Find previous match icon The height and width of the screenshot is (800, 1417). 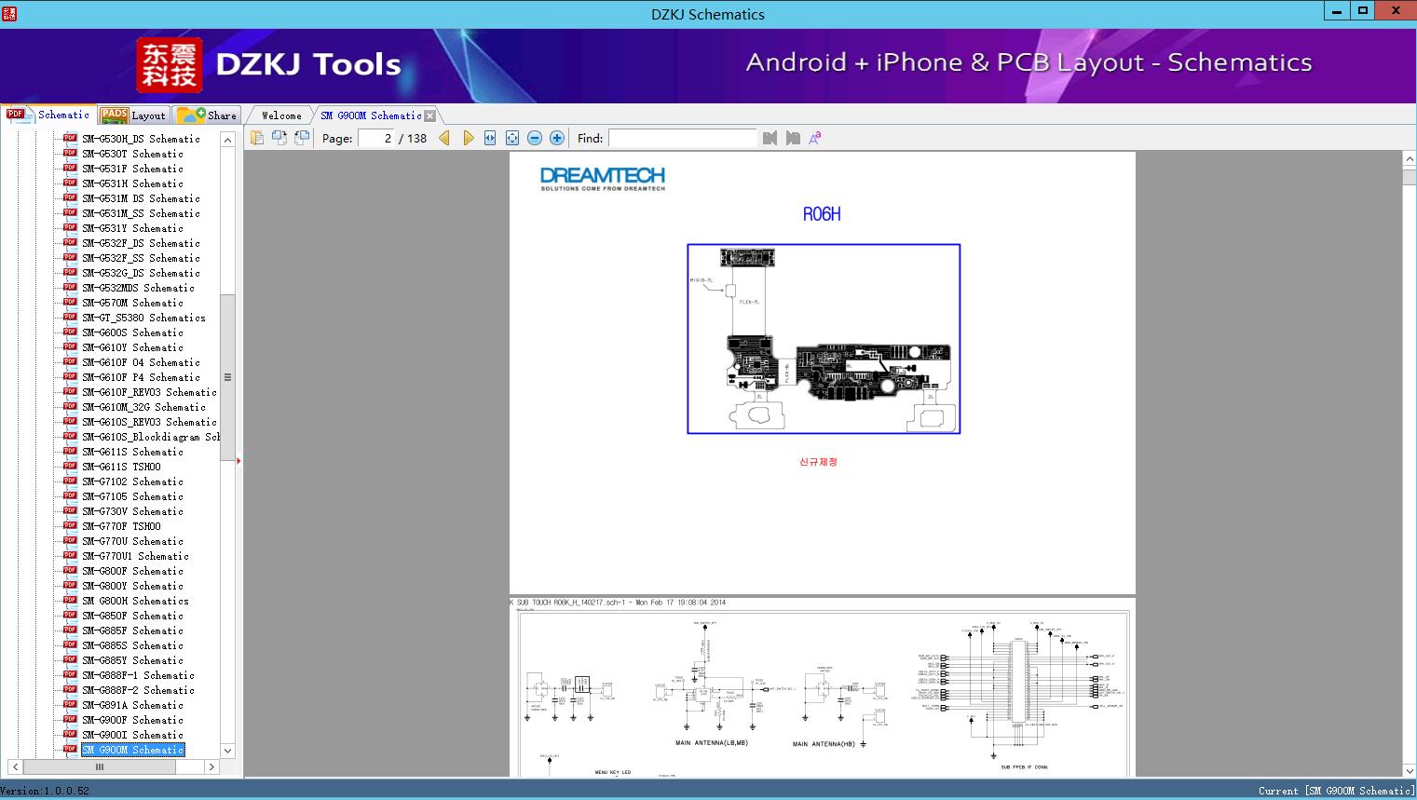[770, 138]
